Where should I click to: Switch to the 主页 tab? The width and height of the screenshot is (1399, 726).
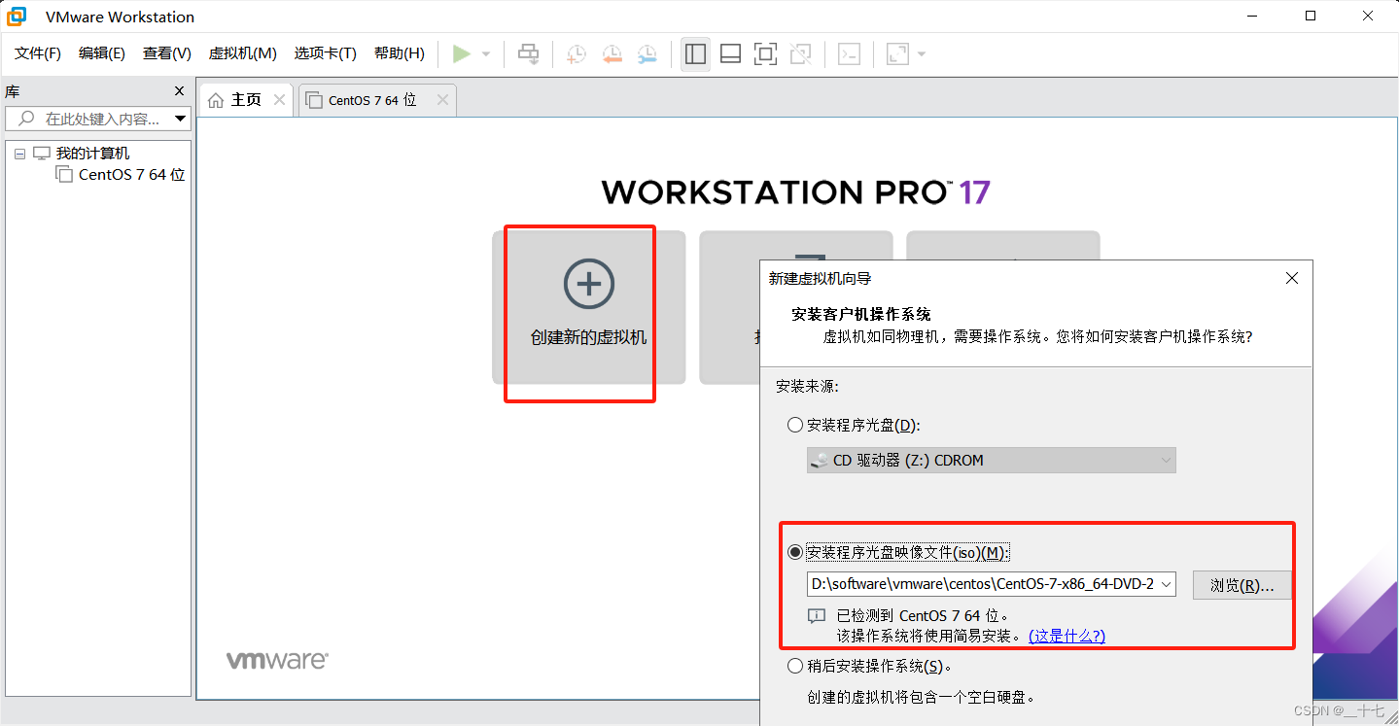coord(246,100)
